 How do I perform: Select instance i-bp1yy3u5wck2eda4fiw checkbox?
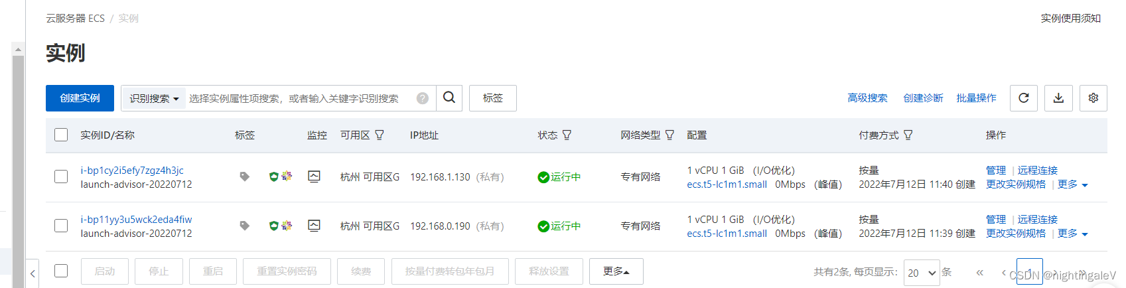(x=61, y=226)
